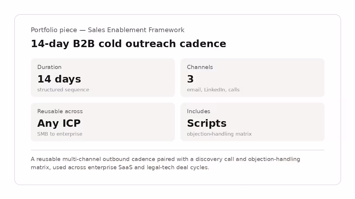Screen dimensions: 355x199
Task: Open the 'Reusable across' card
Action: click(x=103, y=122)
